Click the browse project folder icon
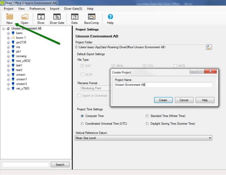Viewport: 226px width, 175px height. [x=209, y=47]
